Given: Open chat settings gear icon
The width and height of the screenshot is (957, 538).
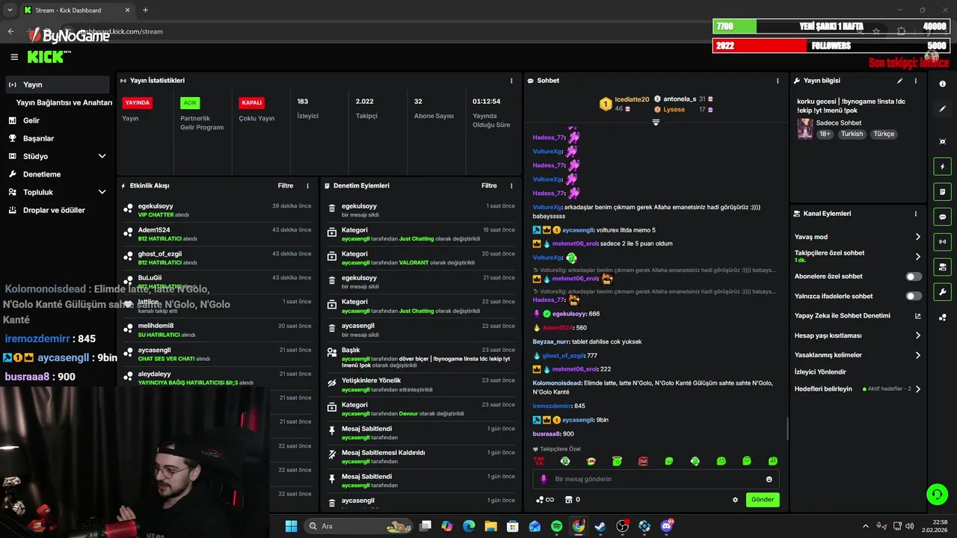Looking at the screenshot, I should pyautogui.click(x=735, y=500).
